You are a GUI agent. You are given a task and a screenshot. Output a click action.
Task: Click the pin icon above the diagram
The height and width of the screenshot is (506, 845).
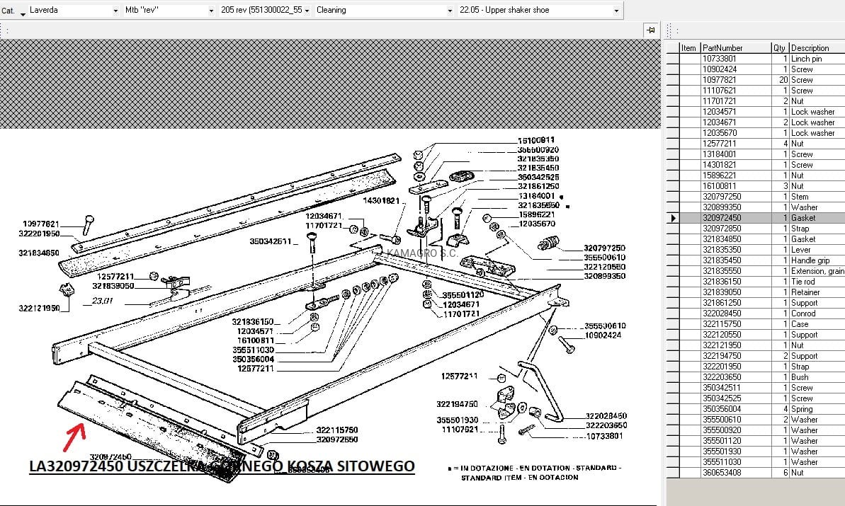651,30
